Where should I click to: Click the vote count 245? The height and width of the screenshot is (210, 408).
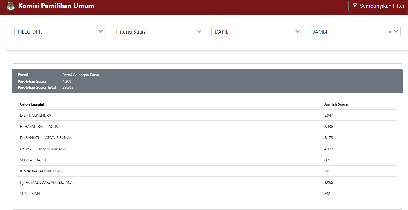point(327,171)
